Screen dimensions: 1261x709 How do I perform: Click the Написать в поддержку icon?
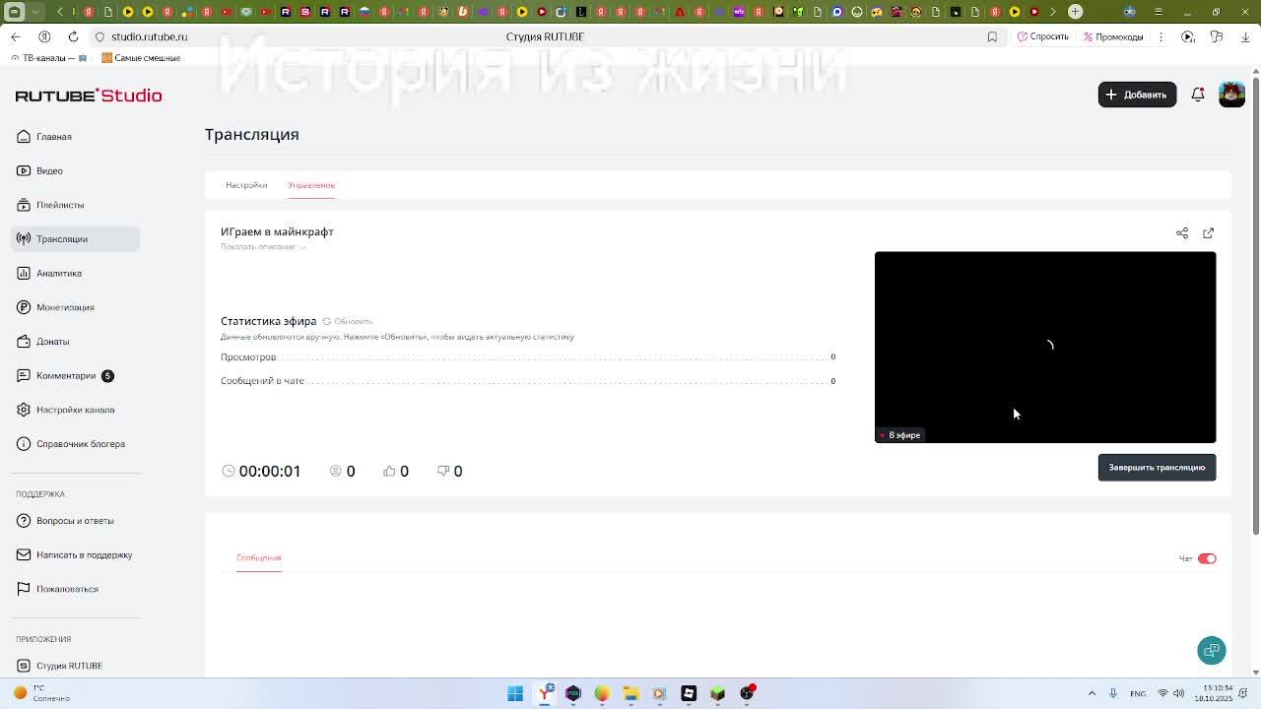(24, 554)
